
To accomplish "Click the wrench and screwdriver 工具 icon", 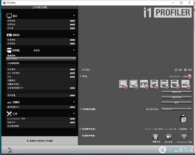I will click(x=9, y=114).
